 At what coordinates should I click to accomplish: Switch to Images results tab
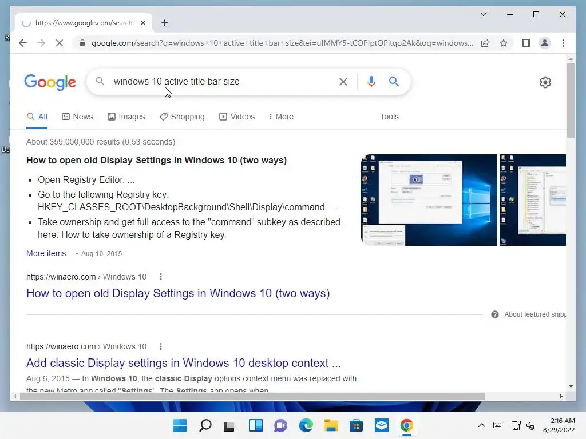pyautogui.click(x=126, y=117)
